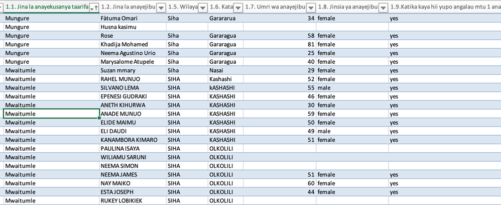Image resolution: width=501 pixels, height=205 pixels.
Task: Select the name cell ANETH KIHURWA
Action: (x=133, y=105)
